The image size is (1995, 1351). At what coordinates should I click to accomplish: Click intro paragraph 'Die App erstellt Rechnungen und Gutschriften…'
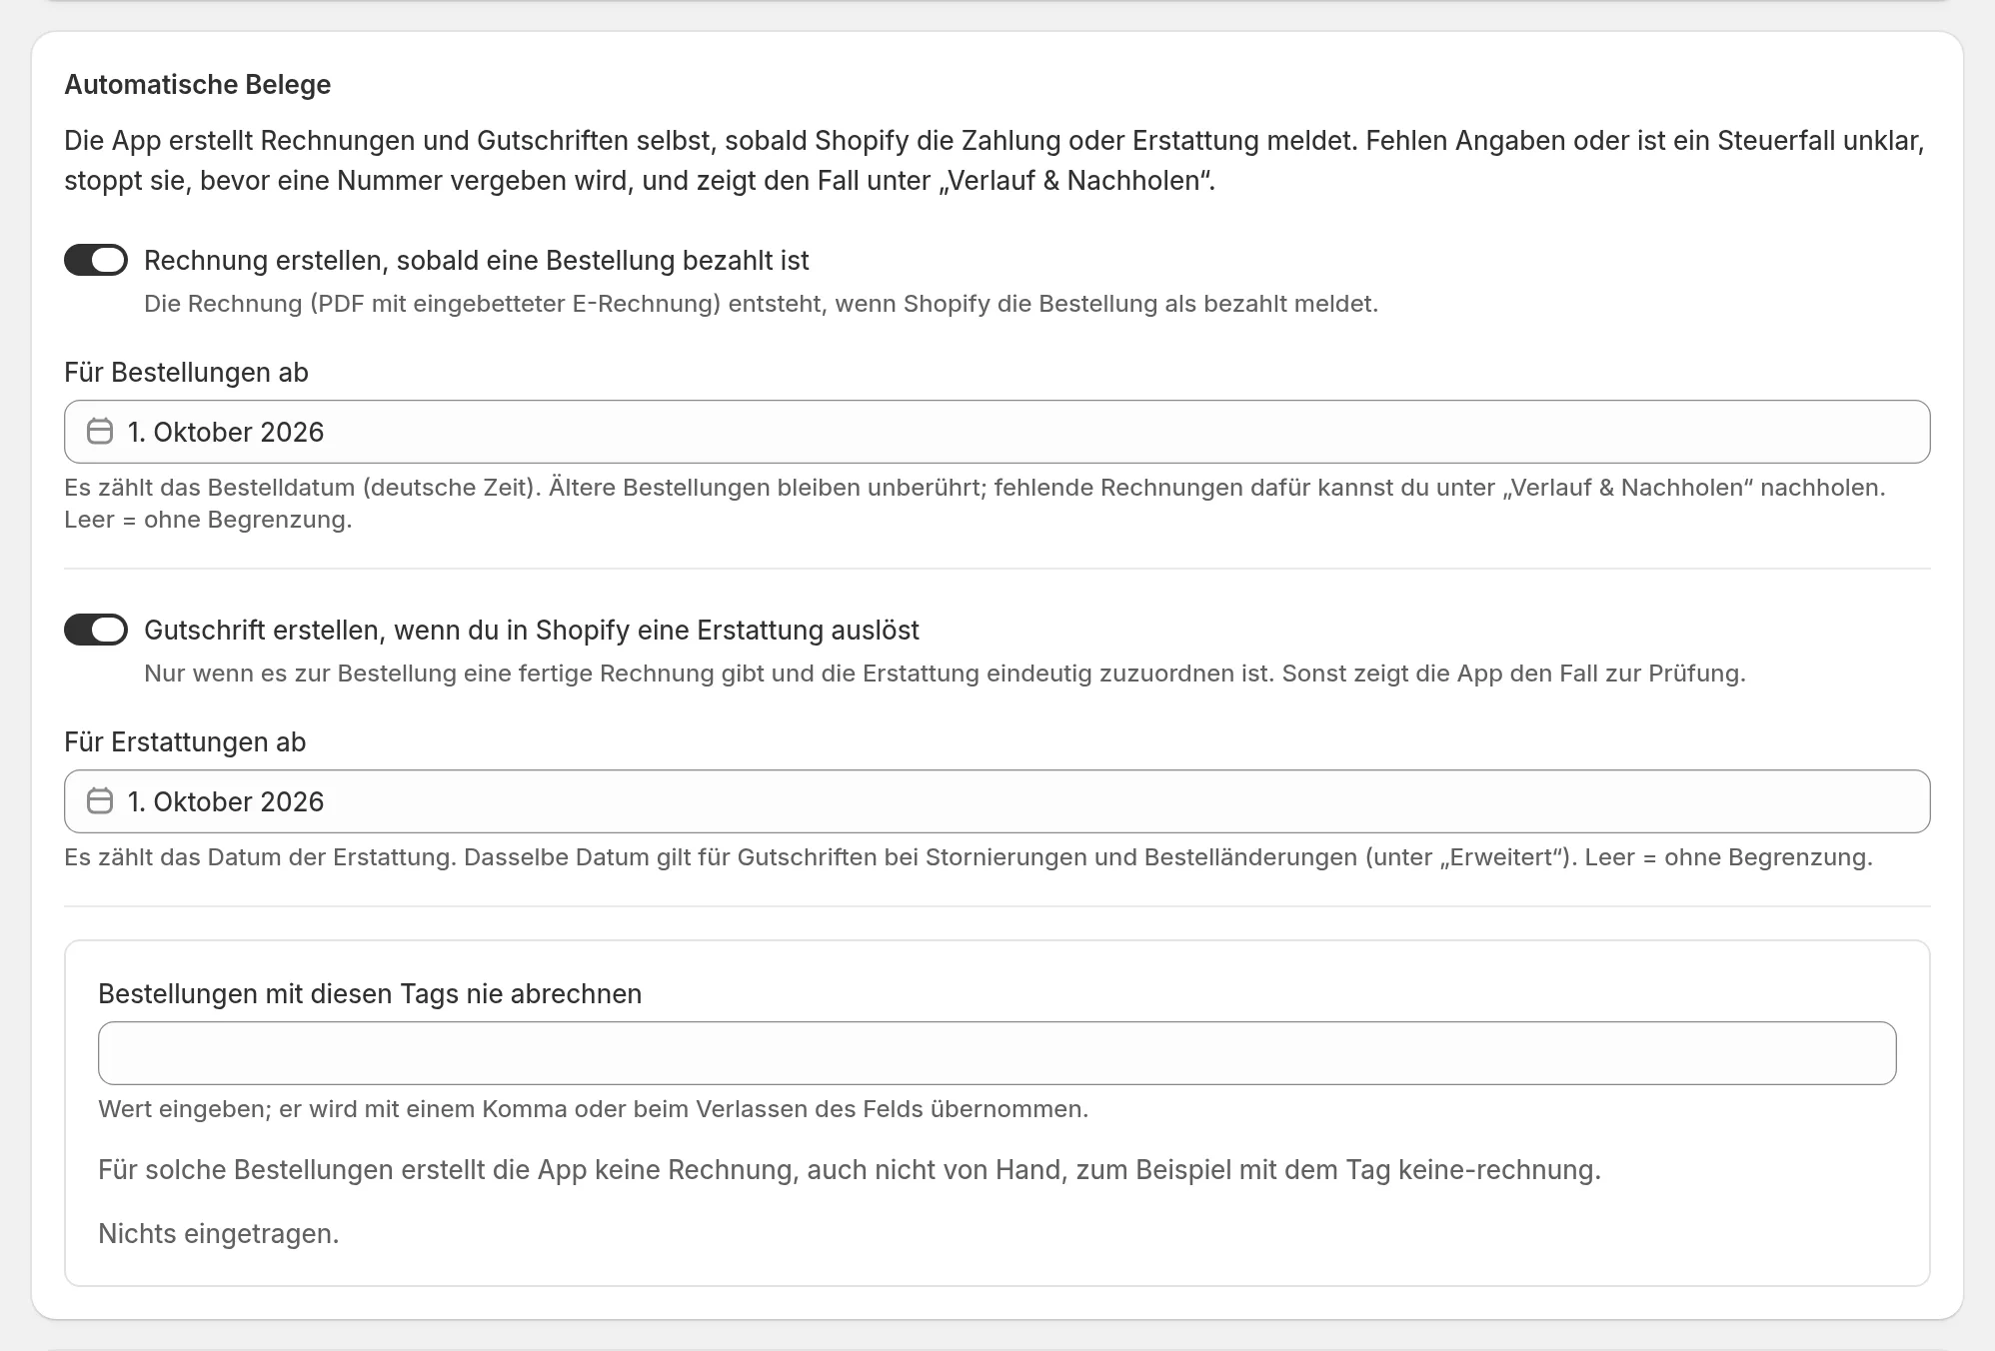(995, 161)
